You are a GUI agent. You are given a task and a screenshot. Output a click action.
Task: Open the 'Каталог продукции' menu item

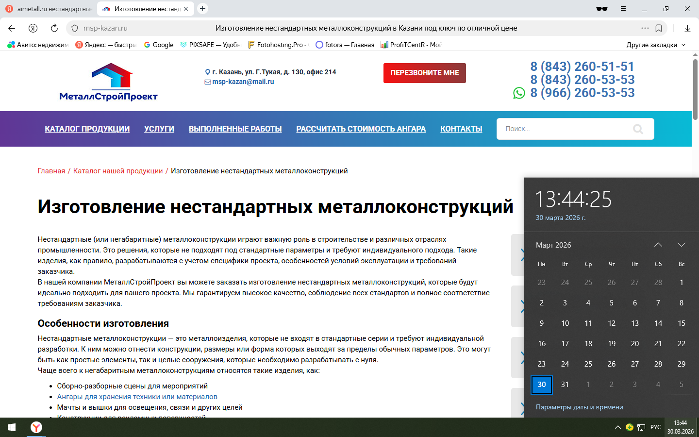(x=87, y=129)
